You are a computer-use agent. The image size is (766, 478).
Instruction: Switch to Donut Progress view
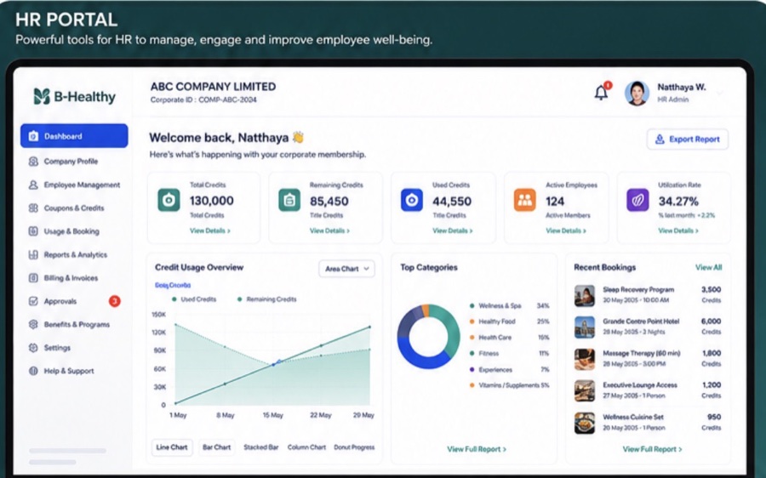pos(354,447)
